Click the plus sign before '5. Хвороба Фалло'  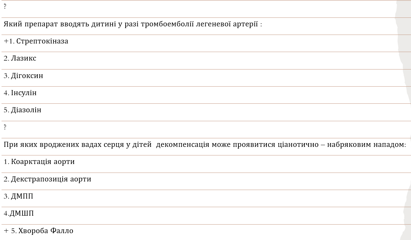click(x=6, y=231)
